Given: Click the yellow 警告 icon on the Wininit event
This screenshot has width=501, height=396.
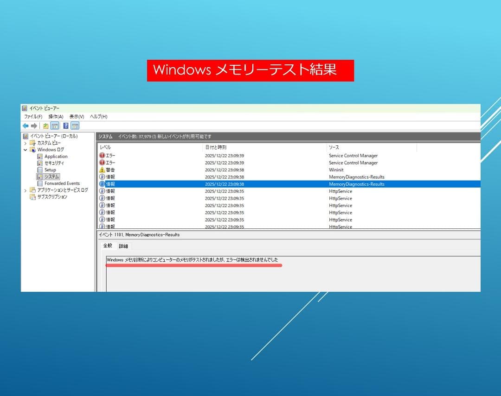Looking at the screenshot, I should (x=103, y=170).
